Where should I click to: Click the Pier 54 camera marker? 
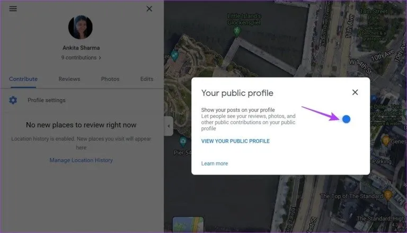183,142
